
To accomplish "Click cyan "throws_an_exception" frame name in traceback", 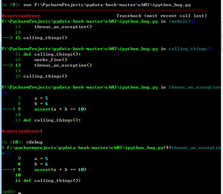I will pyautogui.click(x=195, y=87).
